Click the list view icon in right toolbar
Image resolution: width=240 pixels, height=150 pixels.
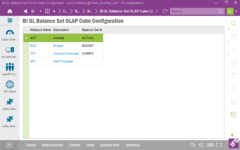tap(234, 89)
